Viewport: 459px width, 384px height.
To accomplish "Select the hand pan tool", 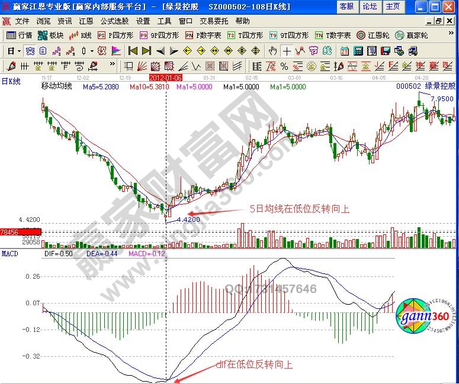I will coord(272,51).
